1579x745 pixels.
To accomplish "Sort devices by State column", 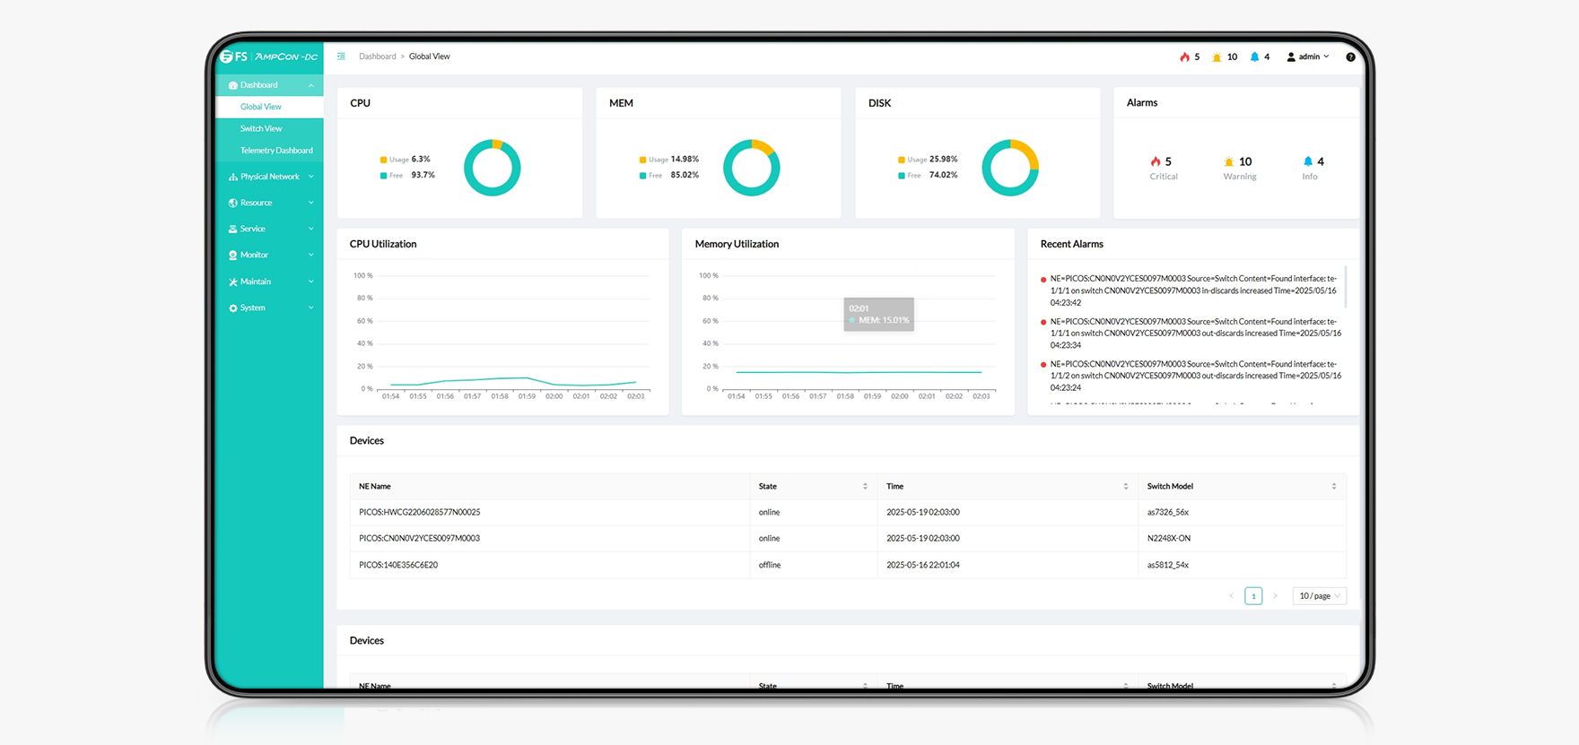I will click(865, 486).
